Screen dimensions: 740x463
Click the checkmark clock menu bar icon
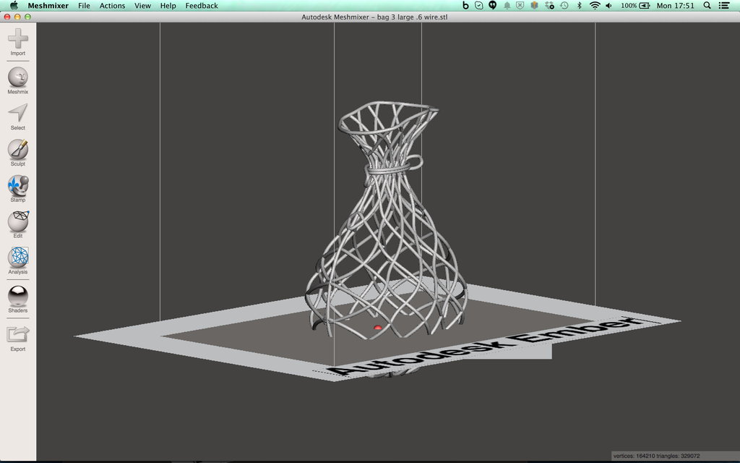coord(479,6)
